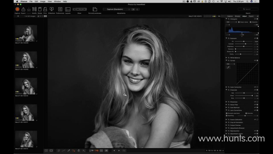The width and height of the screenshot is (273, 154).
Task: Open the Modify tool in toolbar
Action: point(34,9)
